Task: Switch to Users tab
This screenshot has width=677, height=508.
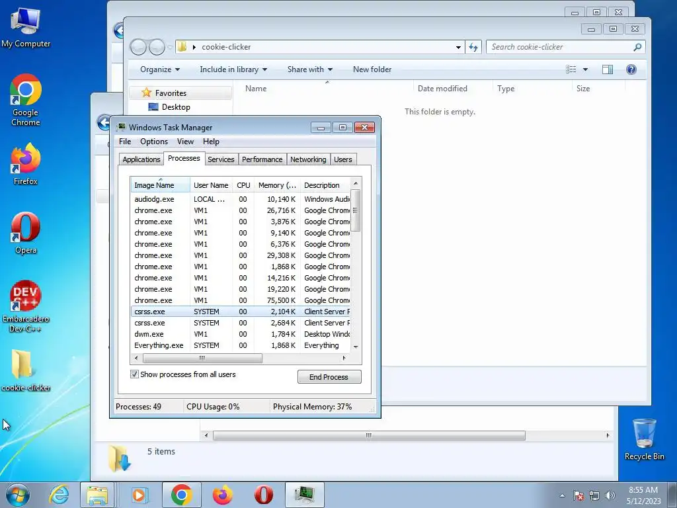Action: pyautogui.click(x=343, y=159)
